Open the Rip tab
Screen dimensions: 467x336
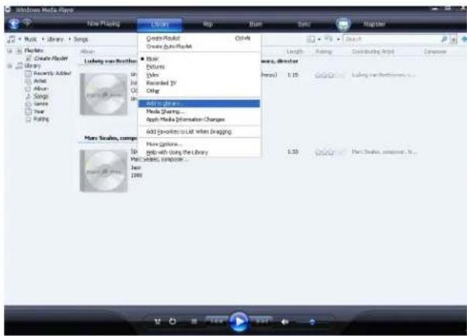point(208,24)
